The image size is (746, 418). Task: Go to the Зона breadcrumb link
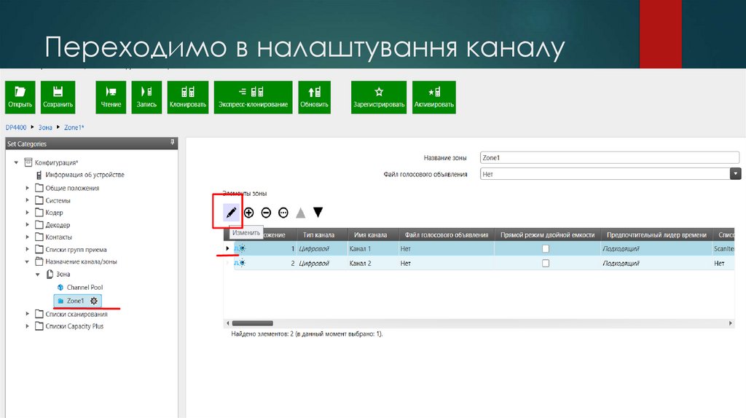coord(45,127)
